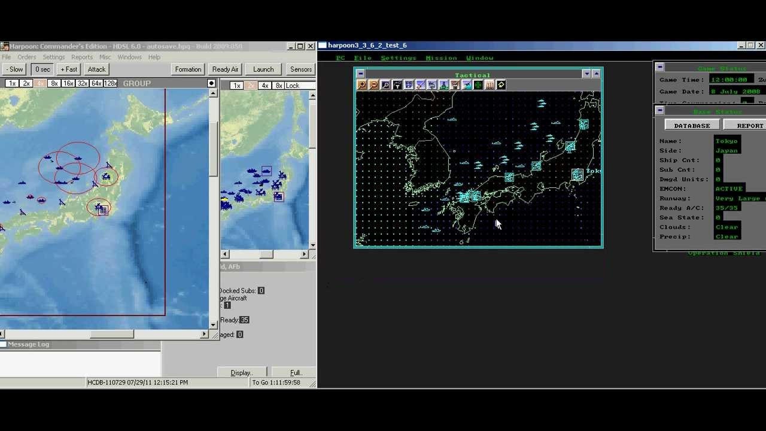Click the aircraft icon in Tactical toolbar
The image size is (766, 431).
tap(467, 85)
